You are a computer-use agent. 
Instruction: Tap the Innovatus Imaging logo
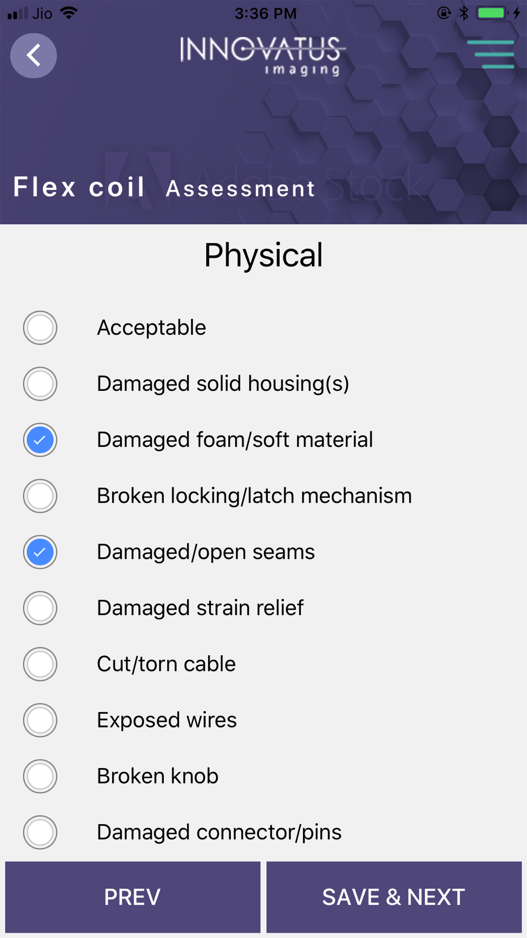pyautogui.click(x=262, y=55)
